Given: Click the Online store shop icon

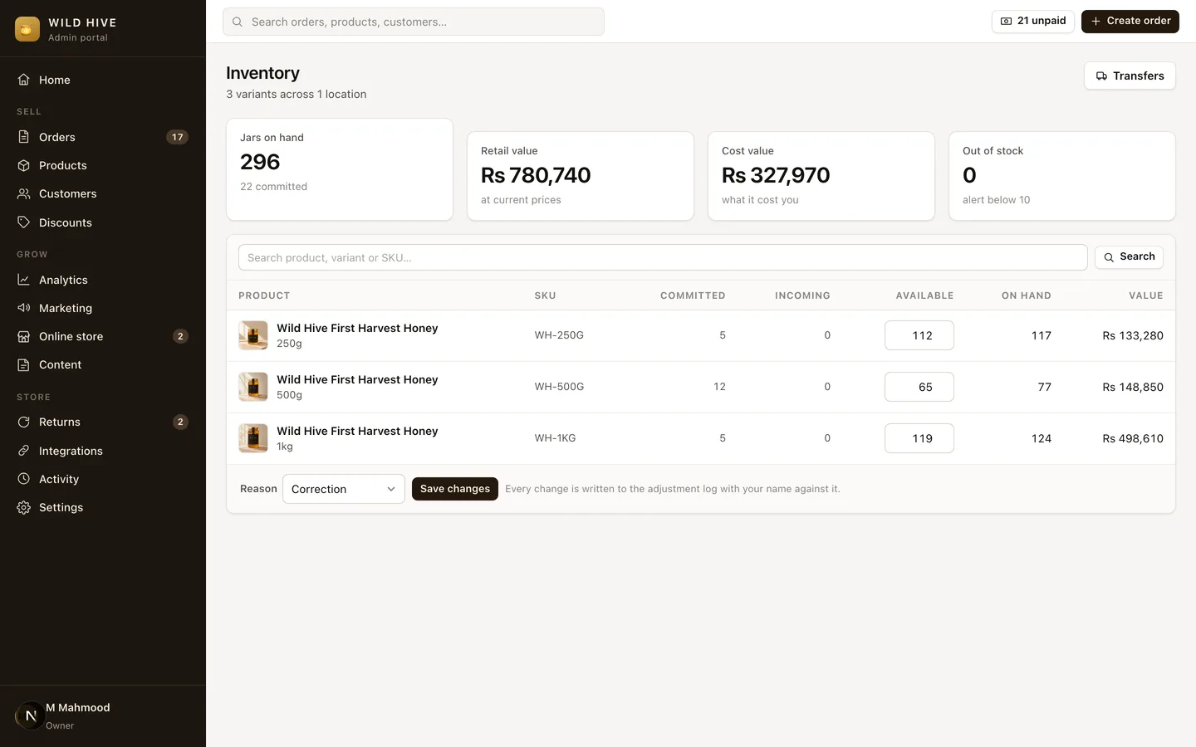Looking at the screenshot, I should coord(24,336).
